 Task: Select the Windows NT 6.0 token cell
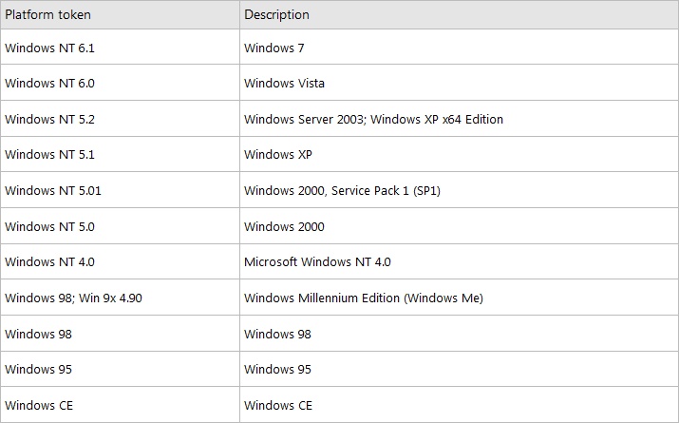click(120, 83)
